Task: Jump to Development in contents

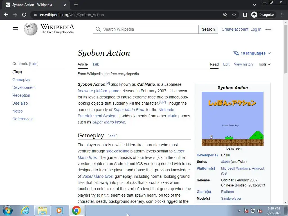Action: (24, 88)
